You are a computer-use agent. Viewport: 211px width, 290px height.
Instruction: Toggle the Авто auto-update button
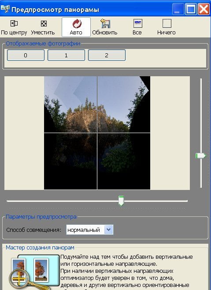point(76,27)
